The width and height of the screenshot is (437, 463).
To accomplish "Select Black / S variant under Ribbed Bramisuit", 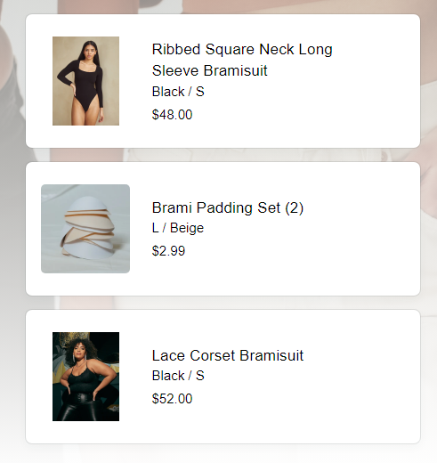I will (178, 92).
